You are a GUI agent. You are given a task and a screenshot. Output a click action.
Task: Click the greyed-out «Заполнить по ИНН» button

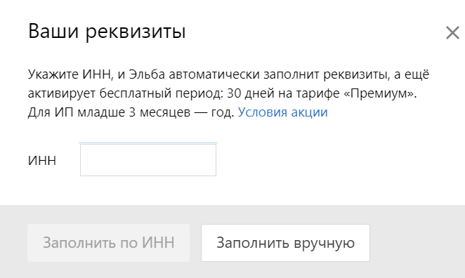(x=109, y=243)
